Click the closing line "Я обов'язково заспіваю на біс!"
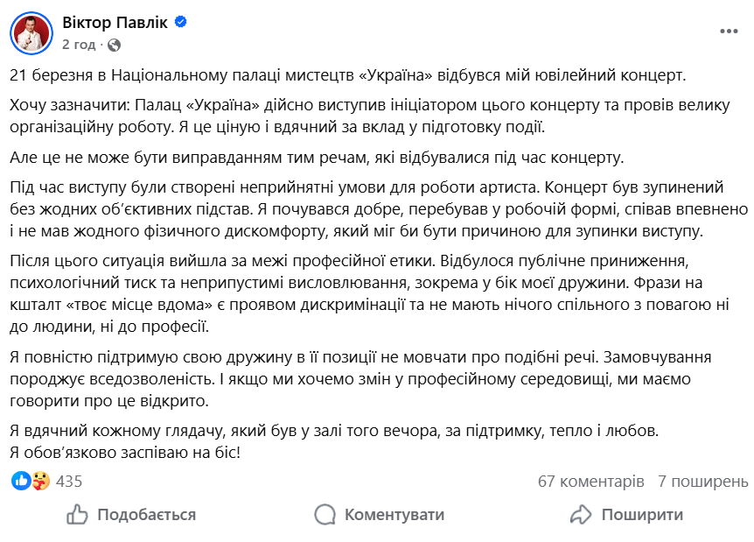Viewport: 754px width, 542px height. coord(124,453)
